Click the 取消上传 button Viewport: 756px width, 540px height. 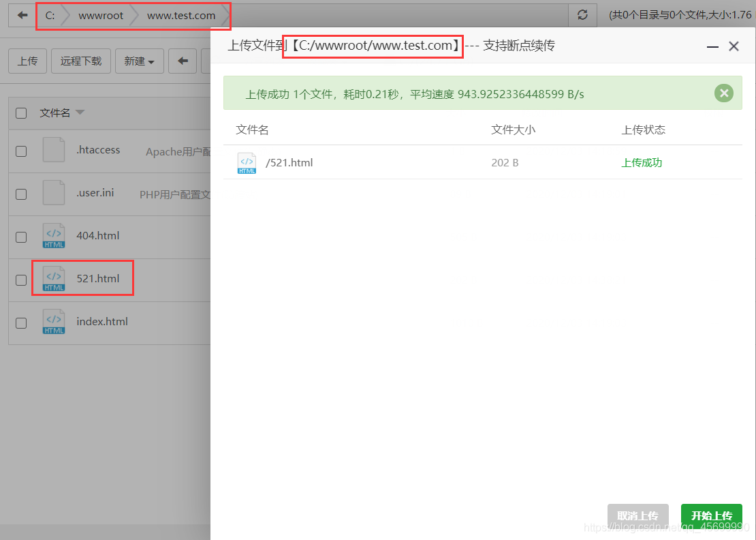[x=638, y=516]
